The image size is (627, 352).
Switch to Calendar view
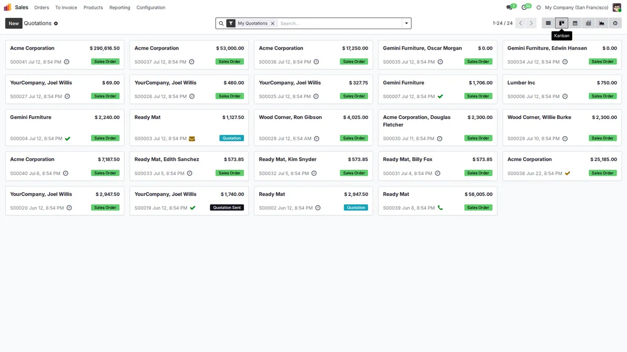click(575, 23)
